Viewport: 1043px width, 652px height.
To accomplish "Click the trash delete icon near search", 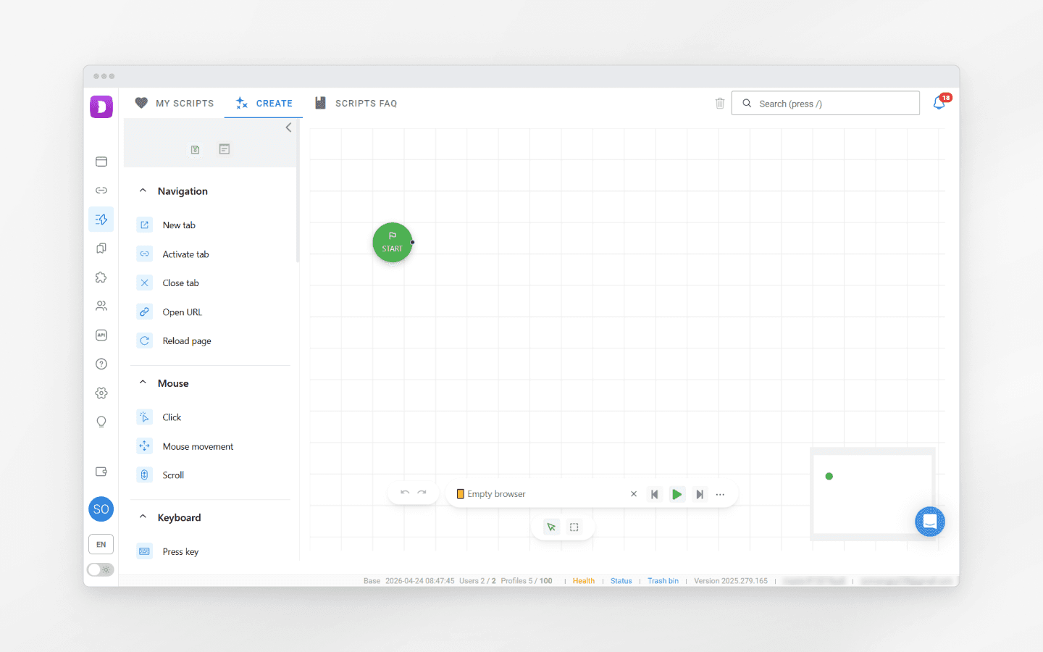I will (x=720, y=104).
